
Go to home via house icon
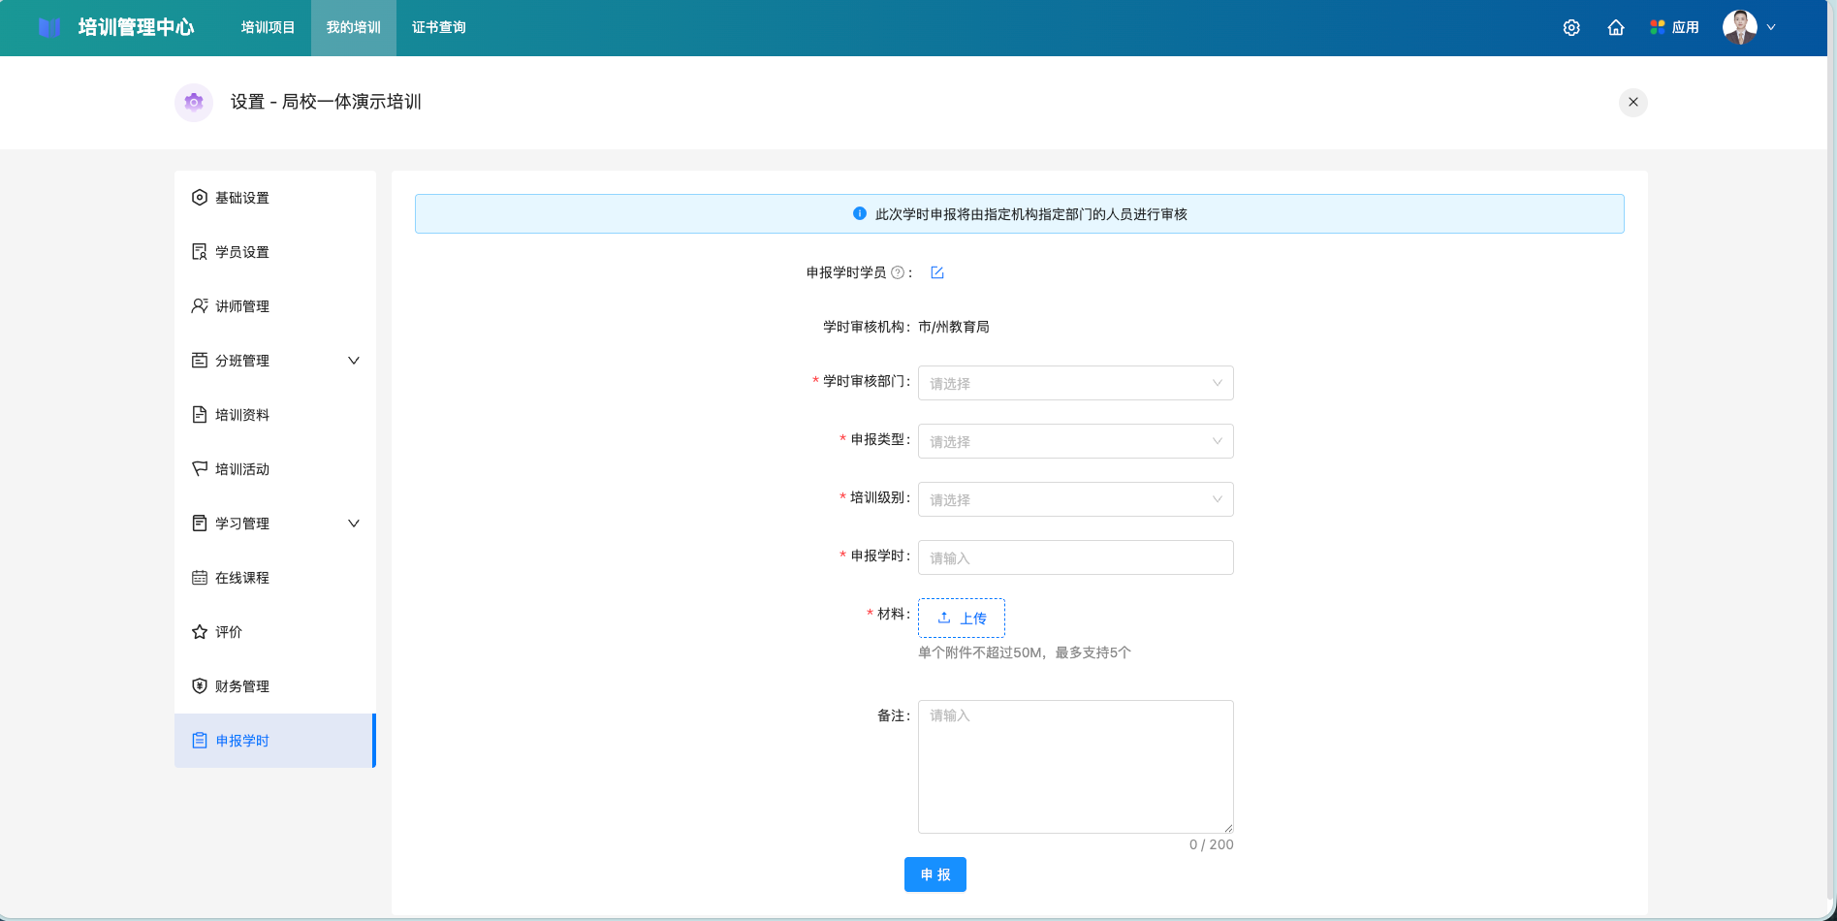pyautogui.click(x=1616, y=28)
